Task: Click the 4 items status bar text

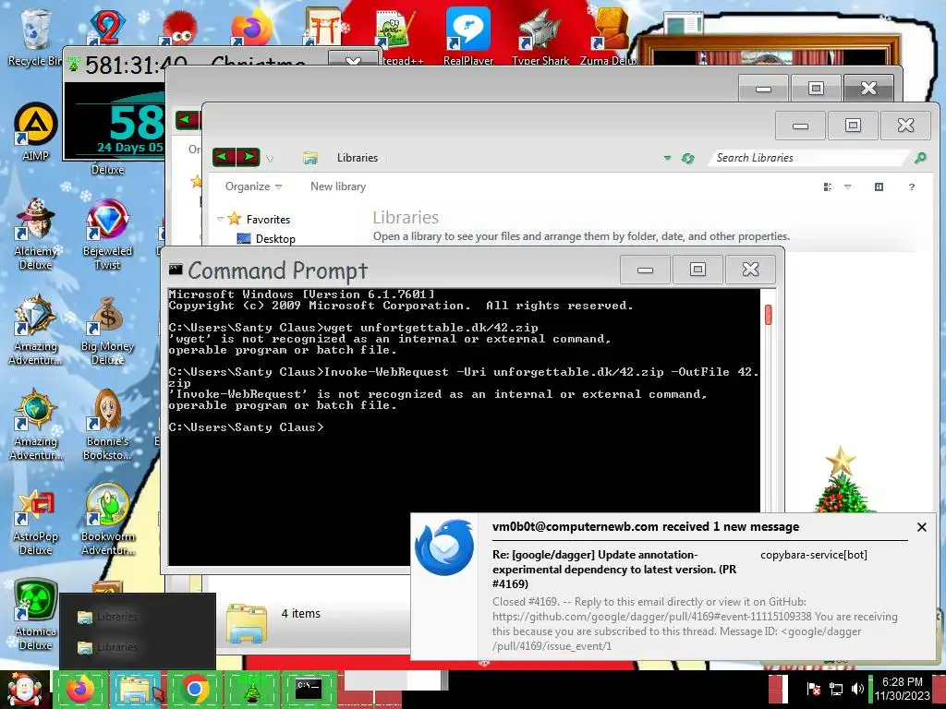Action: 300,614
